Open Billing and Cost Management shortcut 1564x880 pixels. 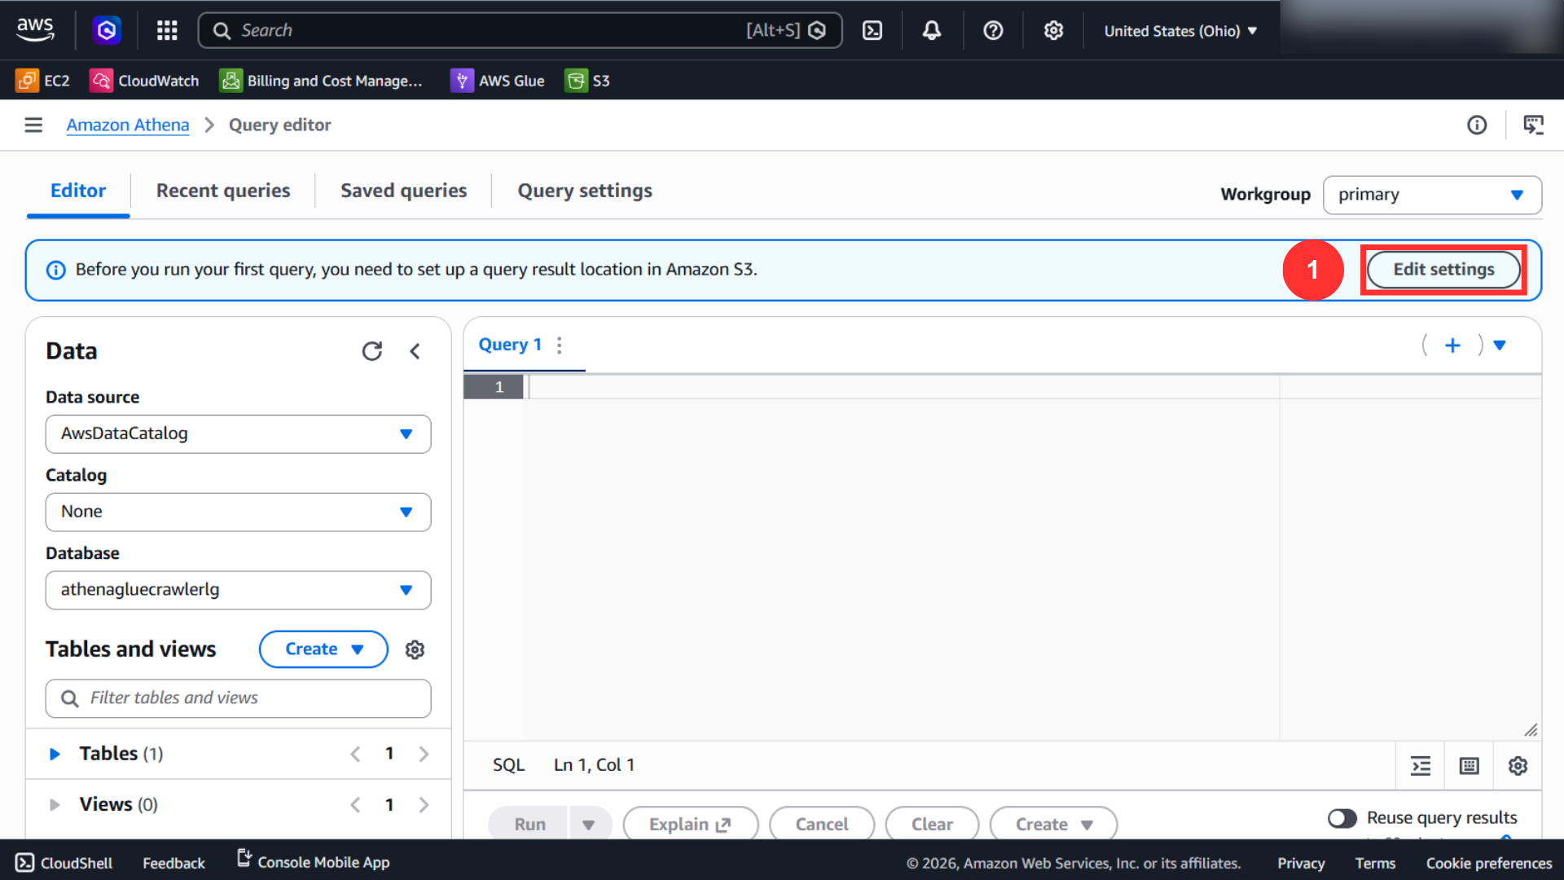(x=322, y=81)
